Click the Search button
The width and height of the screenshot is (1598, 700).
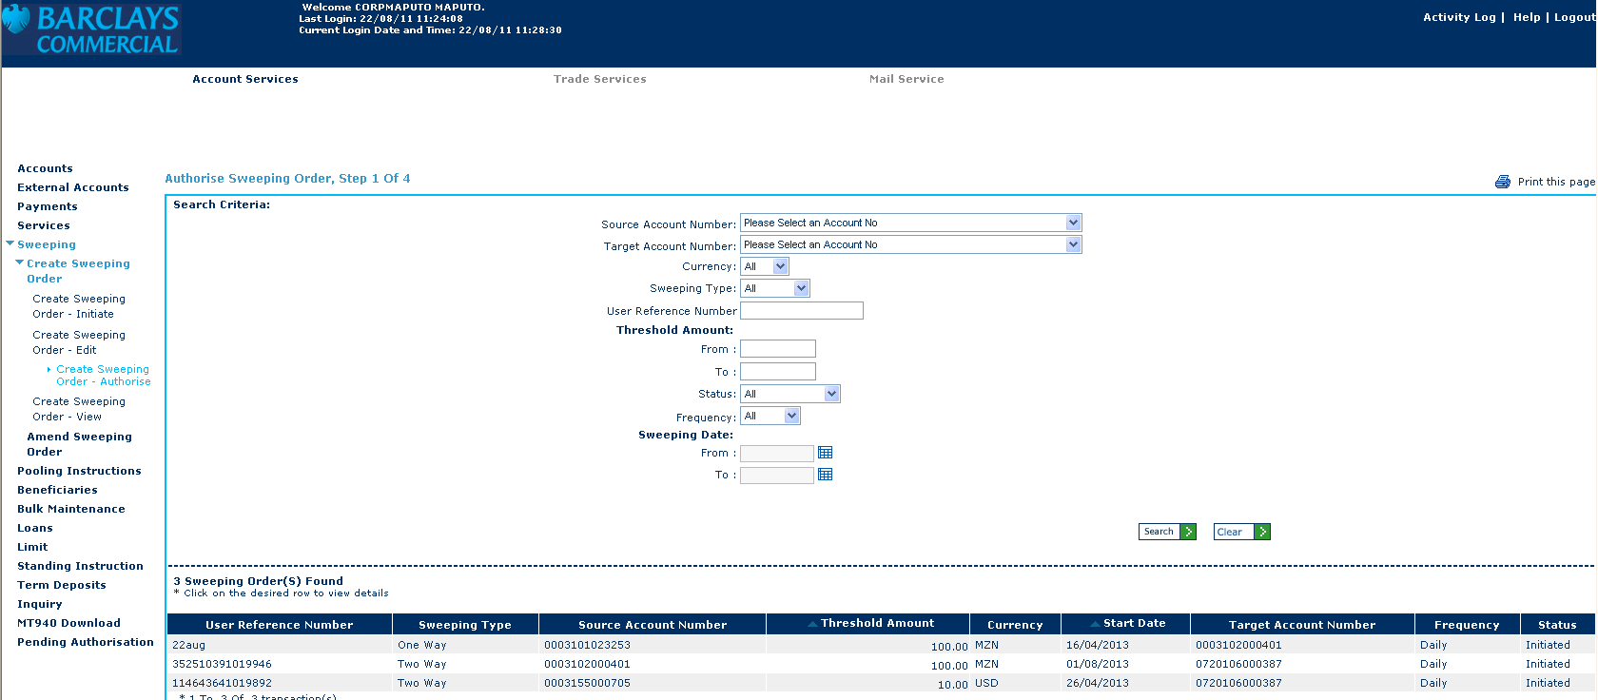[1167, 532]
